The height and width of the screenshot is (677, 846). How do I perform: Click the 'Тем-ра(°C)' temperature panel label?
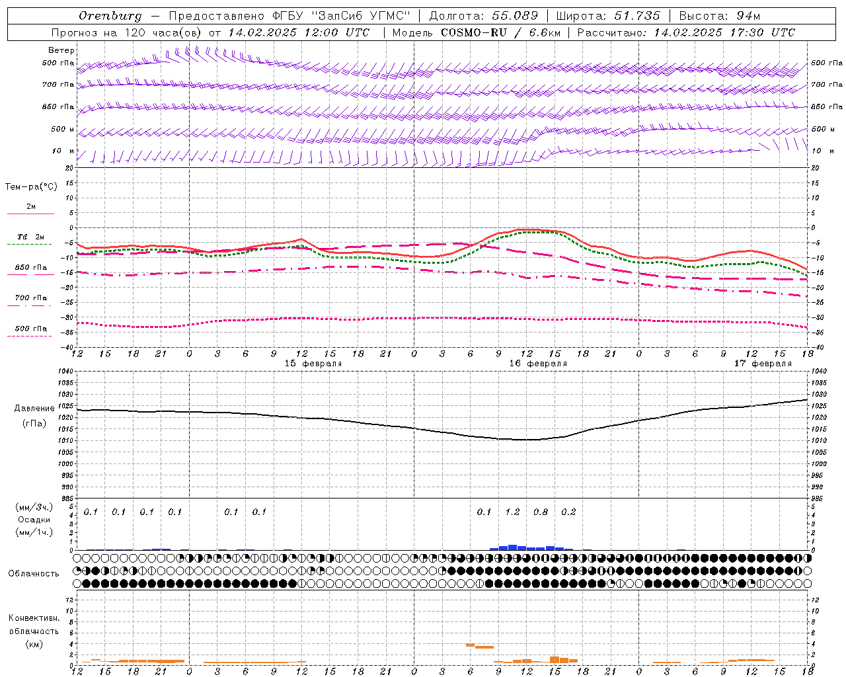tap(31, 187)
